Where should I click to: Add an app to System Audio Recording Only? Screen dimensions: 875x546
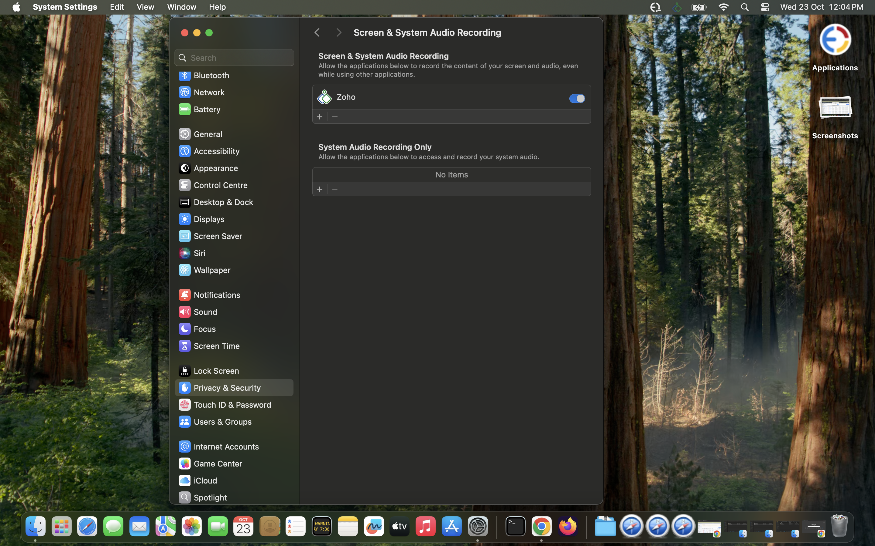pos(320,189)
